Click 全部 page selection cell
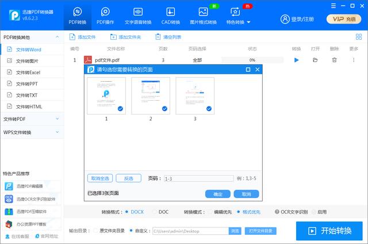Image resolution: width=368 pixels, height=244 pixels. tap(197, 60)
